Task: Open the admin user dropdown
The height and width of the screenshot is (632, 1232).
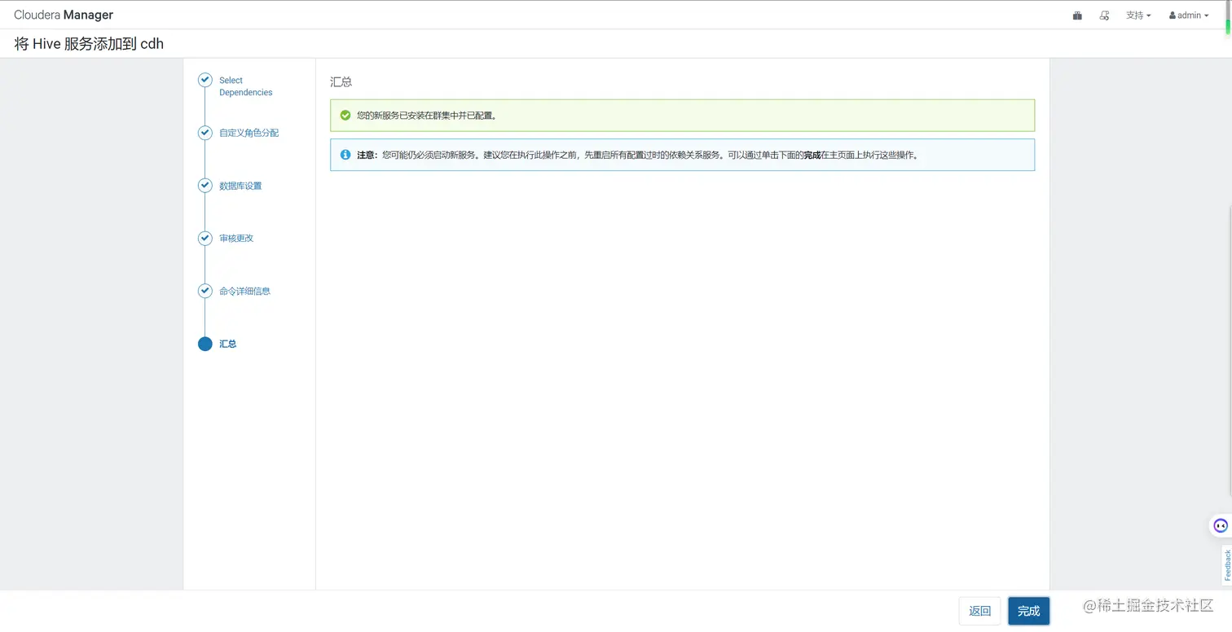Action: click(1189, 15)
